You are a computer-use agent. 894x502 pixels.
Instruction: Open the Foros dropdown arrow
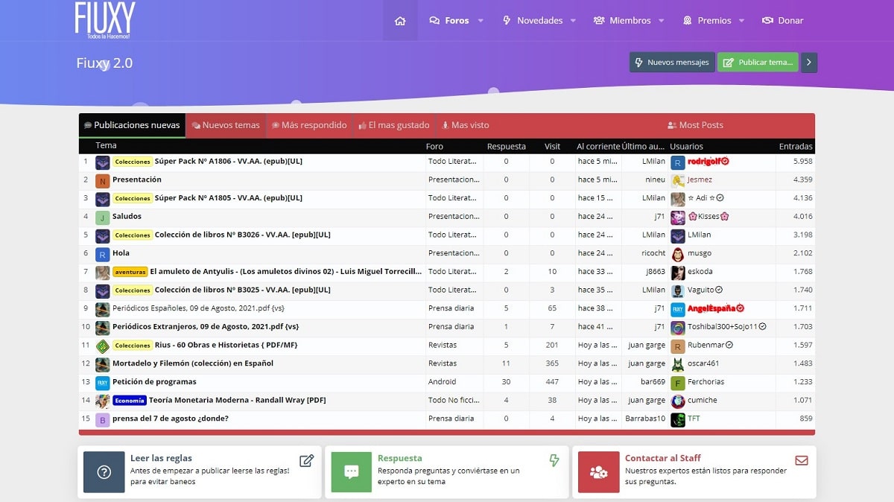[x=481, y=21]
